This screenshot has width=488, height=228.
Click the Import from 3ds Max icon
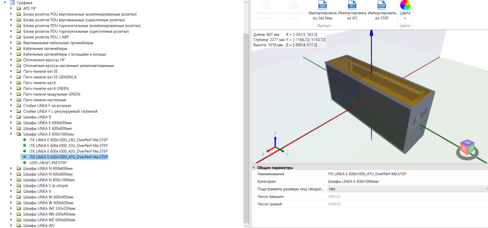point(323,5)
